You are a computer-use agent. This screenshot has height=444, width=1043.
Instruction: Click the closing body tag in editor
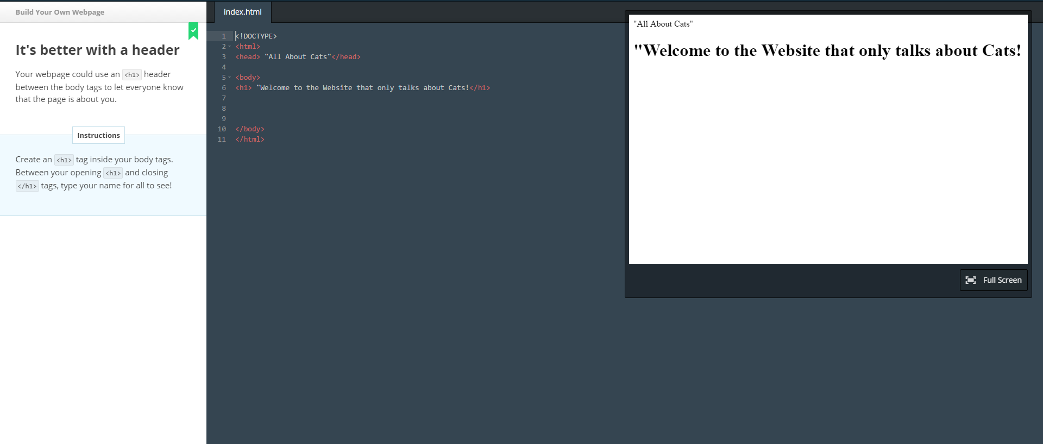[x=250, y=129]
